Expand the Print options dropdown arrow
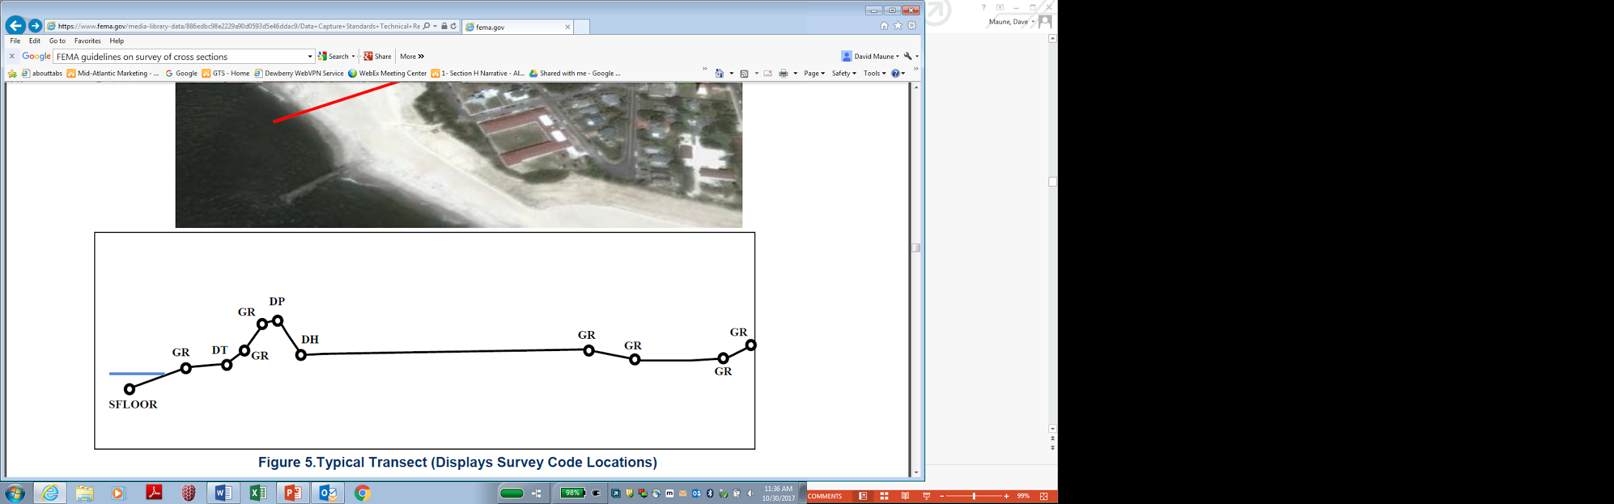 click(795, 74)
